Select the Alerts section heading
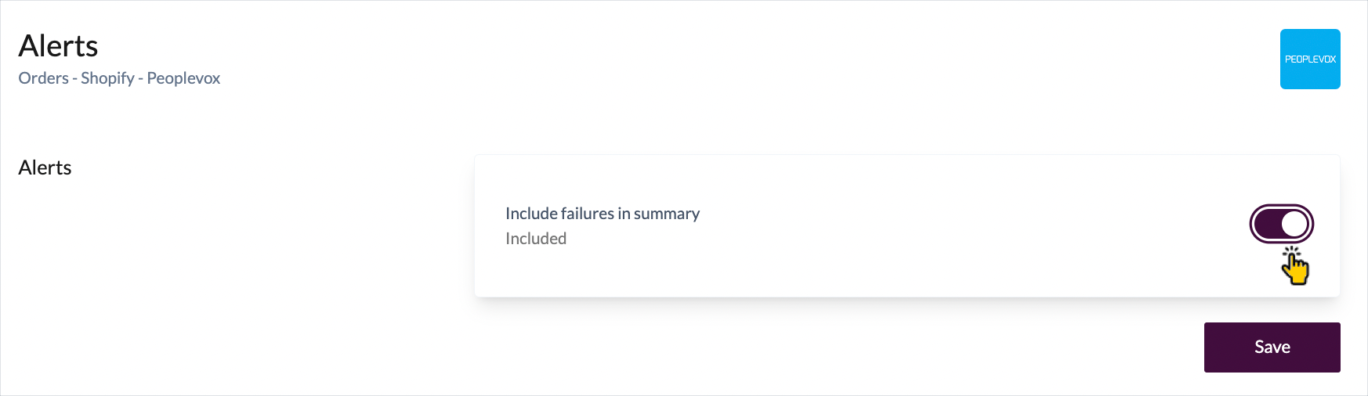This screenshot has height=396, width=1368. click(x=45, y=167)
